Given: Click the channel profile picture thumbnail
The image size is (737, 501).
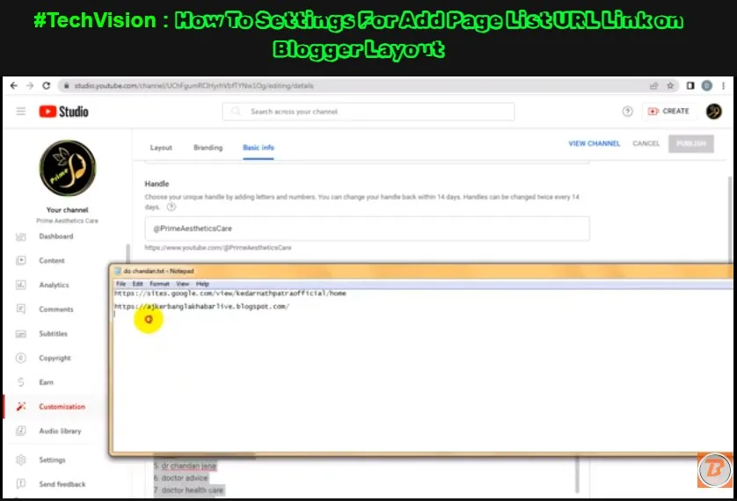Looking at the screenshot, I should [x=68, y=168].
